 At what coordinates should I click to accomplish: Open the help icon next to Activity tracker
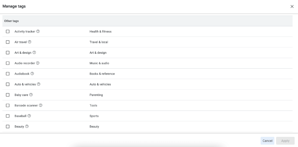tap(38, 31)
